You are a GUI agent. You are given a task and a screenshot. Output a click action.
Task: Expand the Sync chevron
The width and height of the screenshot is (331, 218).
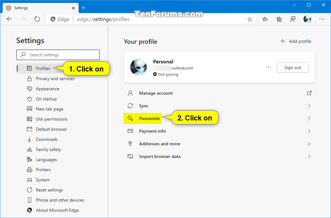tap(309, 106)
